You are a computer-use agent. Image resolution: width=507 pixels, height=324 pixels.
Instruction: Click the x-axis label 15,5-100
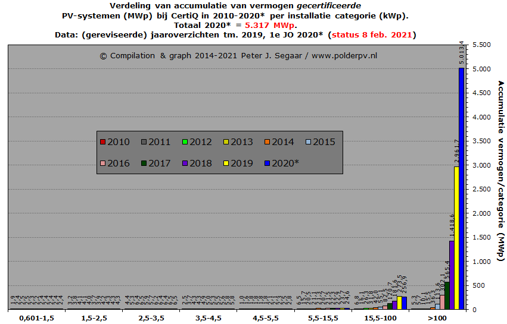pos(381,318)
